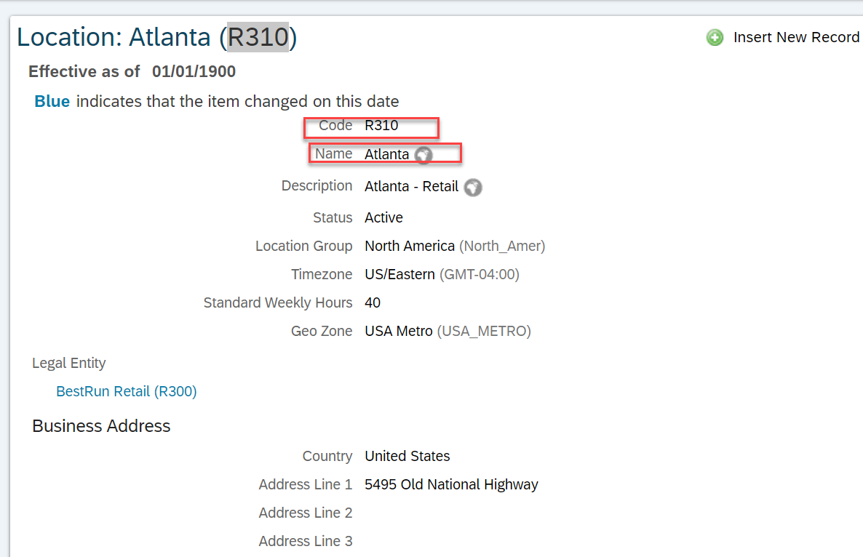Click the green Insert New Record plus icon
Screen dimensions: 863x557
click(x=715, y=38)
